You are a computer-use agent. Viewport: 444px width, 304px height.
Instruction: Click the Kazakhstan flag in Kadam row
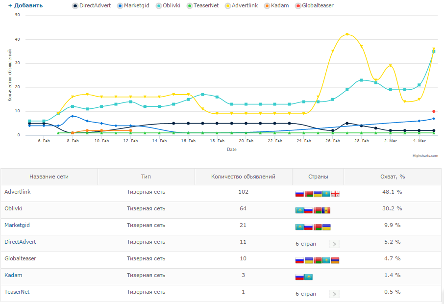[308, 277]
